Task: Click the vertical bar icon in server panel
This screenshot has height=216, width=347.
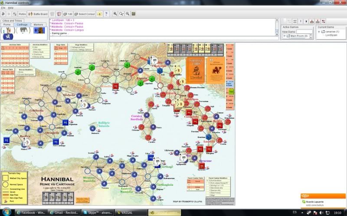Action: (301, 21)
